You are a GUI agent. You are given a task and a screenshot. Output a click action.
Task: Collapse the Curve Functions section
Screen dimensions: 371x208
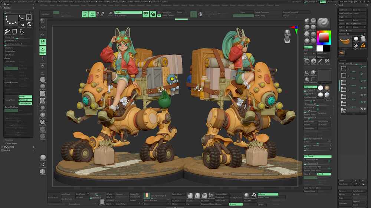coord(11,83)
